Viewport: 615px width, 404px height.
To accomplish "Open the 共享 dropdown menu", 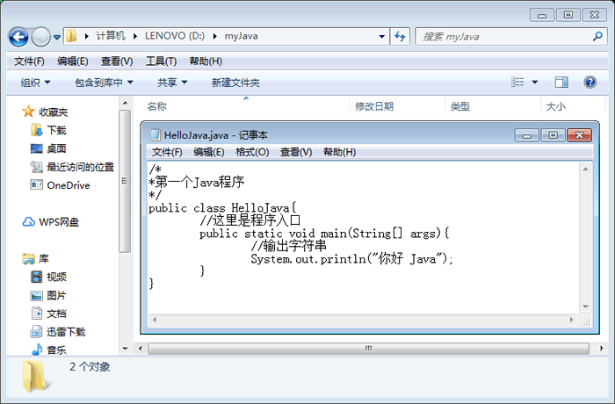I will 172,83.
